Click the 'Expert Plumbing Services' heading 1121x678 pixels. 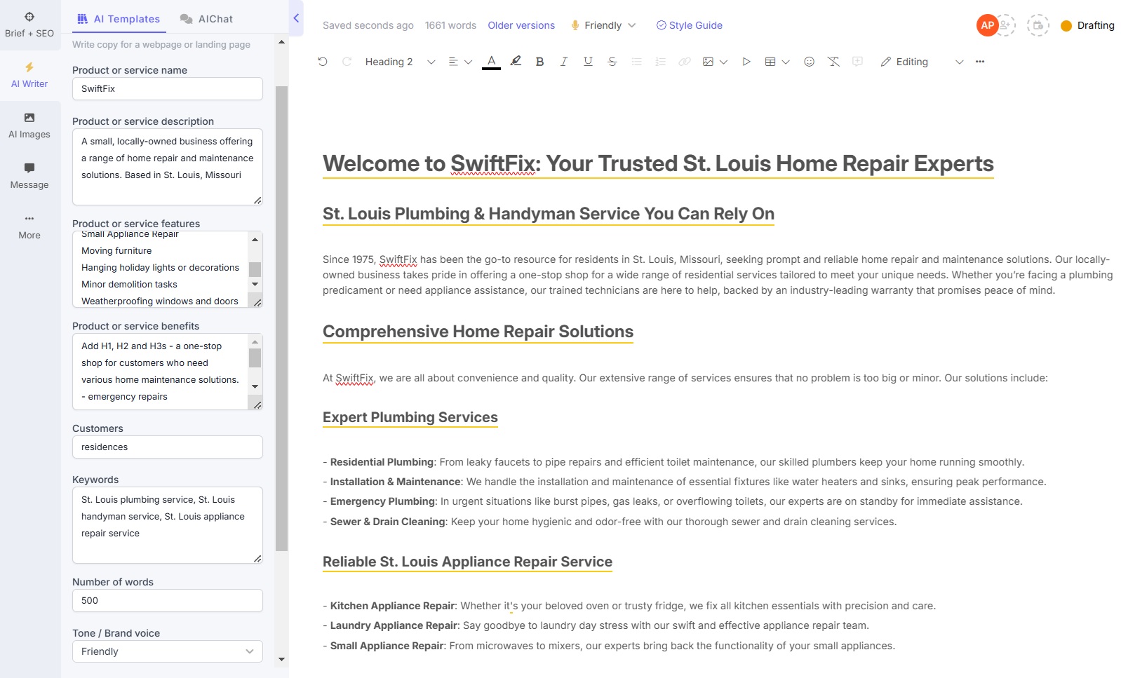point(410,417)
